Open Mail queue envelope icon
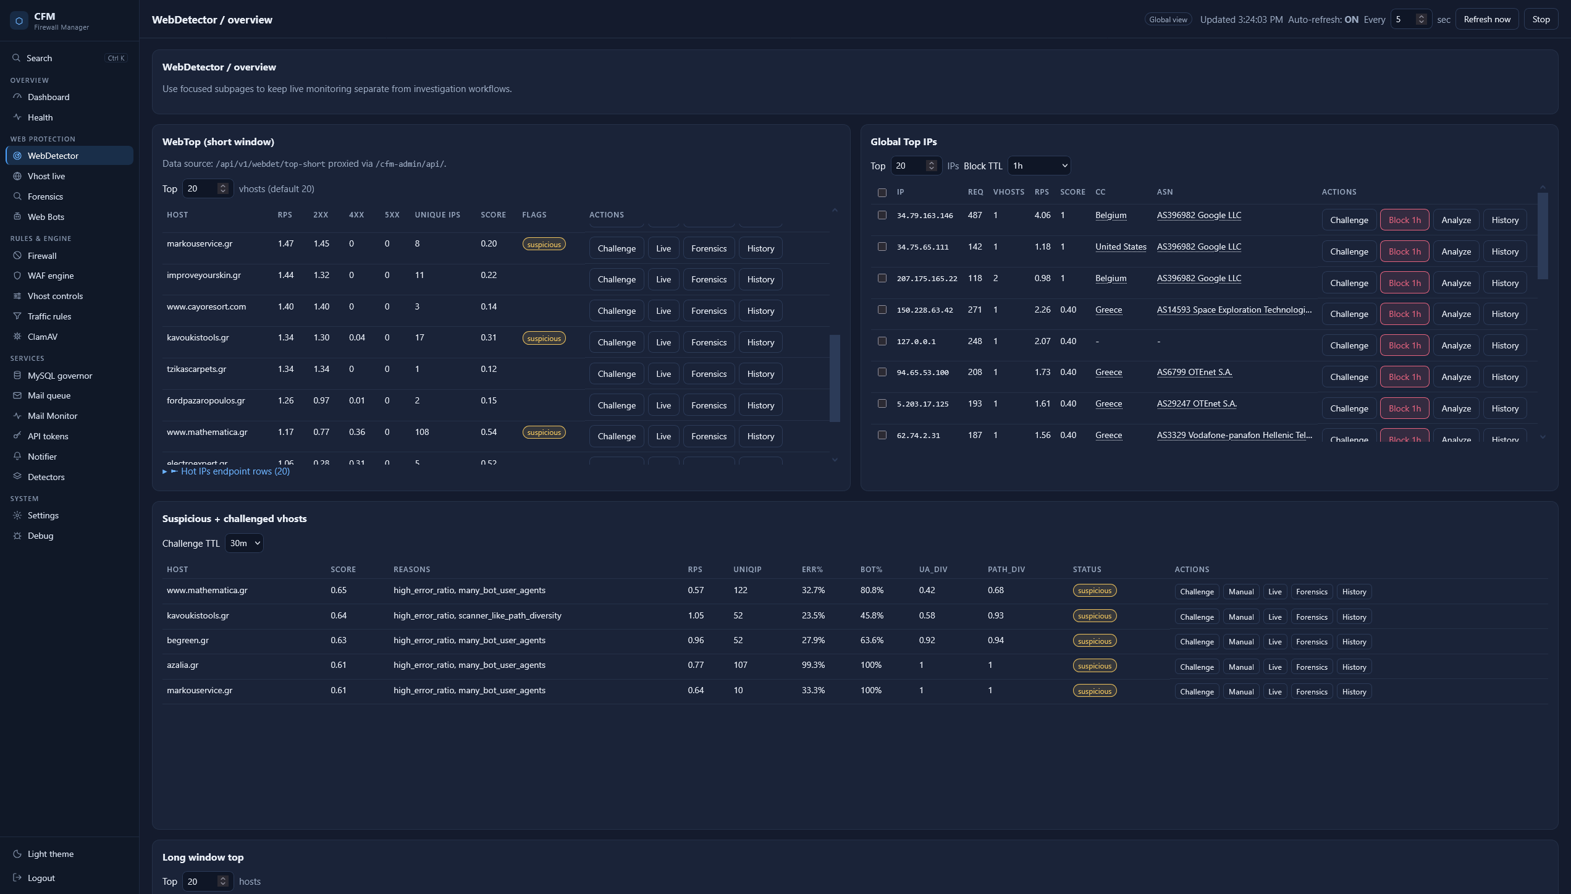This screenshot has height=894, width=1571. [17, 395]
